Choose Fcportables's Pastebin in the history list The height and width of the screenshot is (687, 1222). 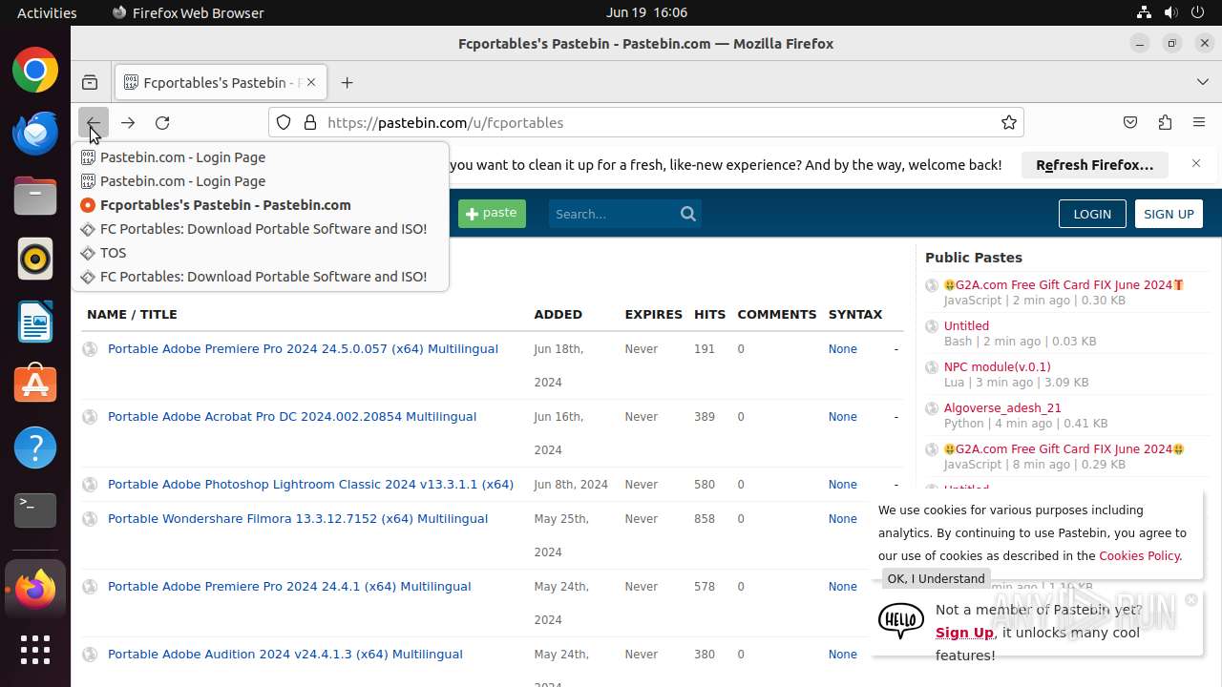point(260,205)
